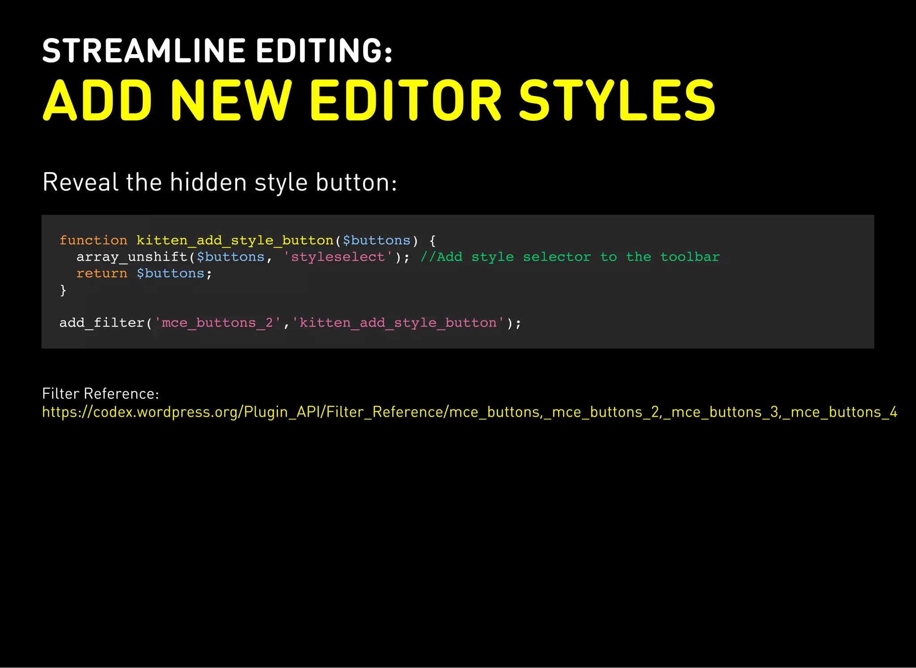Click the 'mce_buttons_2' string in code
This screenshot has width=916, height=668.
[x=217, y=323]
